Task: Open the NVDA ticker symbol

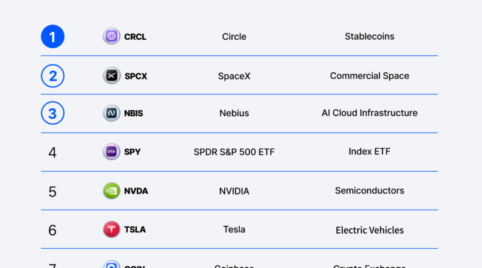Action: (136, 191)
